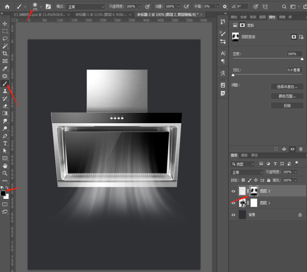The width and height of the screenshot is (307, 272).
Task: Open the 渐变 gradients panel tab
Action: [x=253, y=17]
